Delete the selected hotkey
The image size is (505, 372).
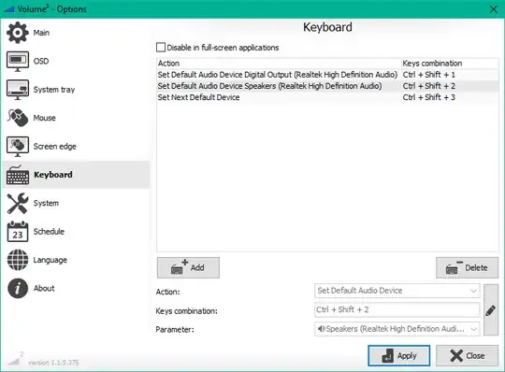click(467, 267)
